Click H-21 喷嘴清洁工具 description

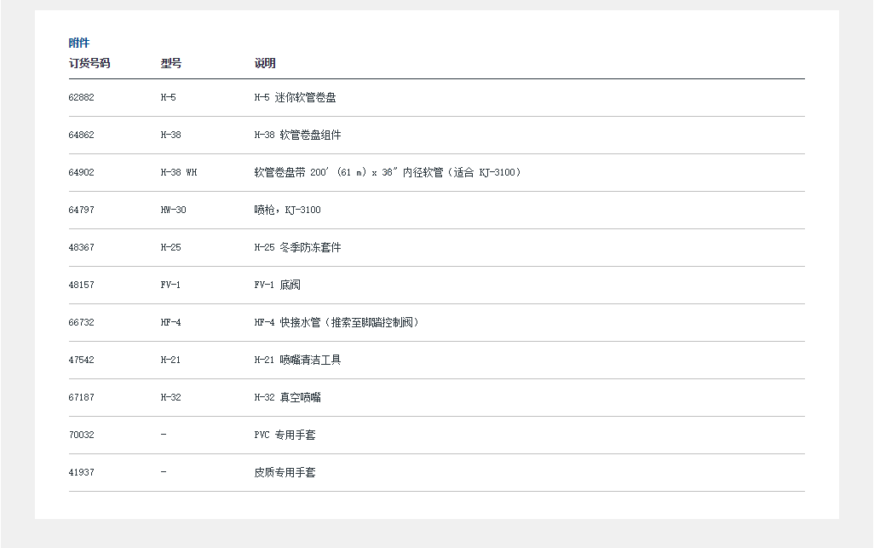(297, 361)
